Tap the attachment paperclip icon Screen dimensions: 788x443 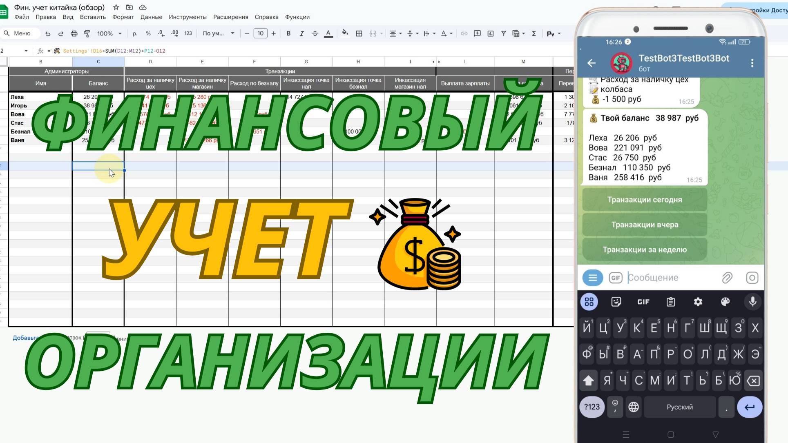[727, 278]
